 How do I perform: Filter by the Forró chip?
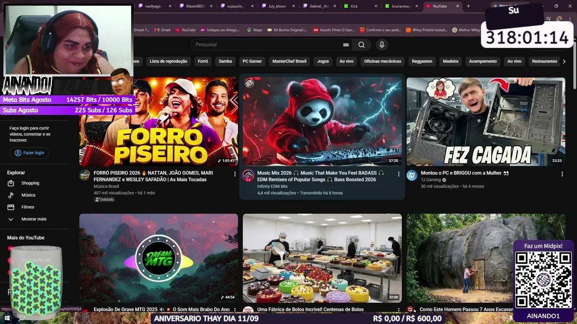tap(203, 61)
